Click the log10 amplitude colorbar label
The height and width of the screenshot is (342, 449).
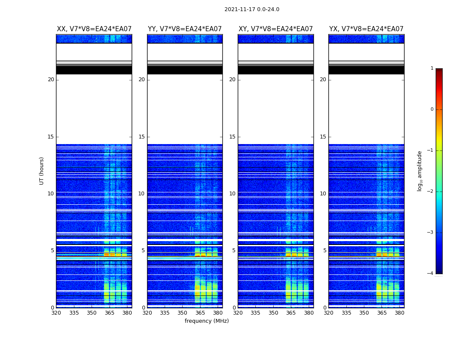click(x=419, y=171)
